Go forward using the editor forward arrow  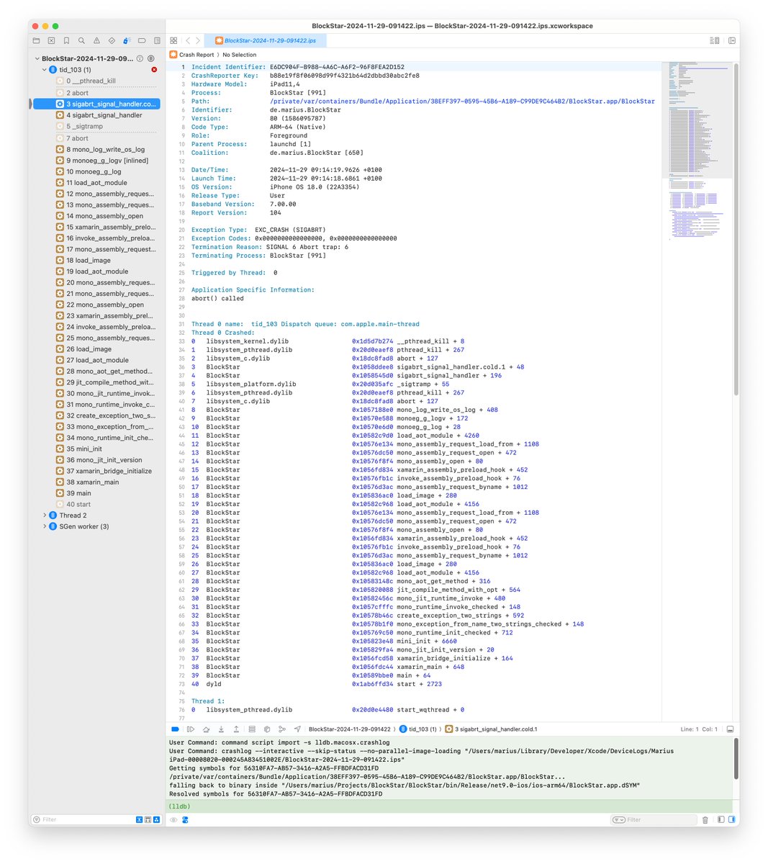click(198, 41)
